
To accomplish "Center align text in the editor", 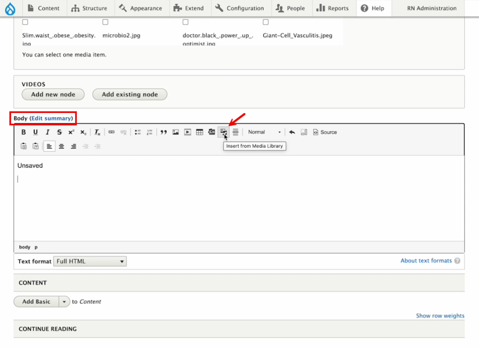I will tap(61, 146).
